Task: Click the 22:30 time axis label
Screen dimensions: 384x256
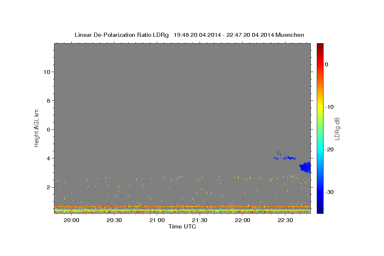Action: coord(285,220)
